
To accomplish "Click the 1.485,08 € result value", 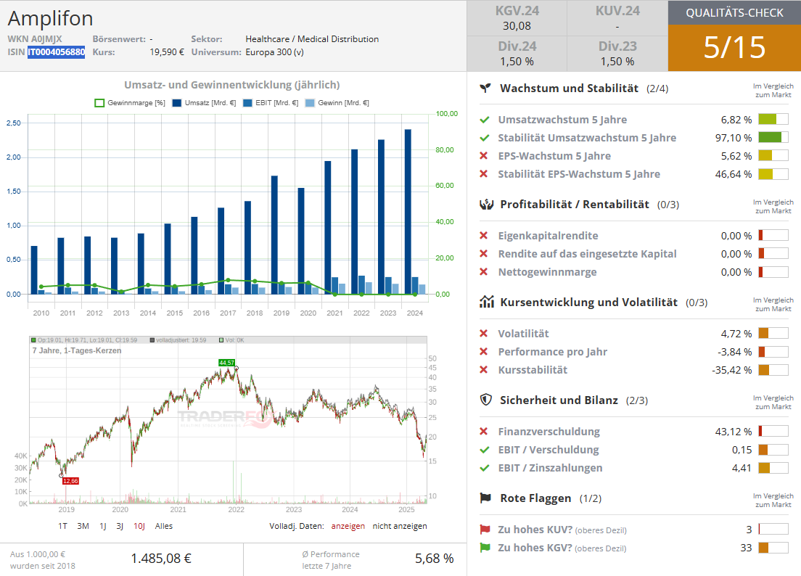I will (161, 559).
